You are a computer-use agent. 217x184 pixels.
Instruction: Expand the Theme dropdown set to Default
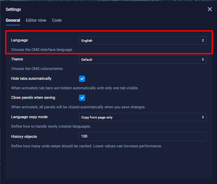[x=142, y=59]
